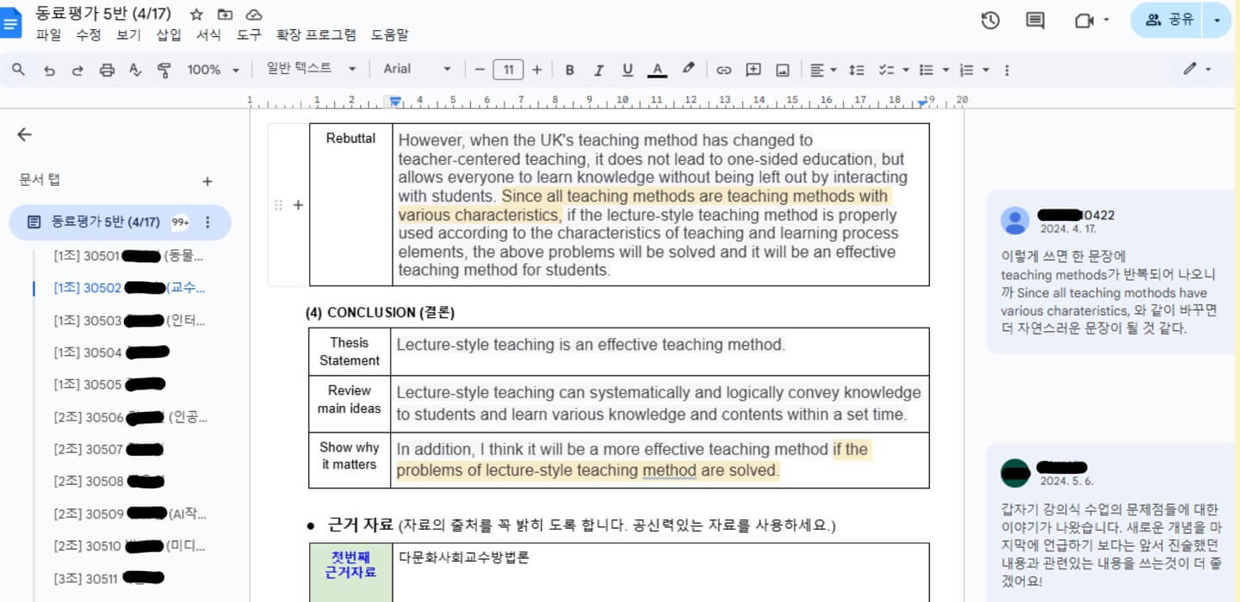Toggle italic formatting on
The image size is (1240, 602).
pyautogui.click(x=599, y=70)
